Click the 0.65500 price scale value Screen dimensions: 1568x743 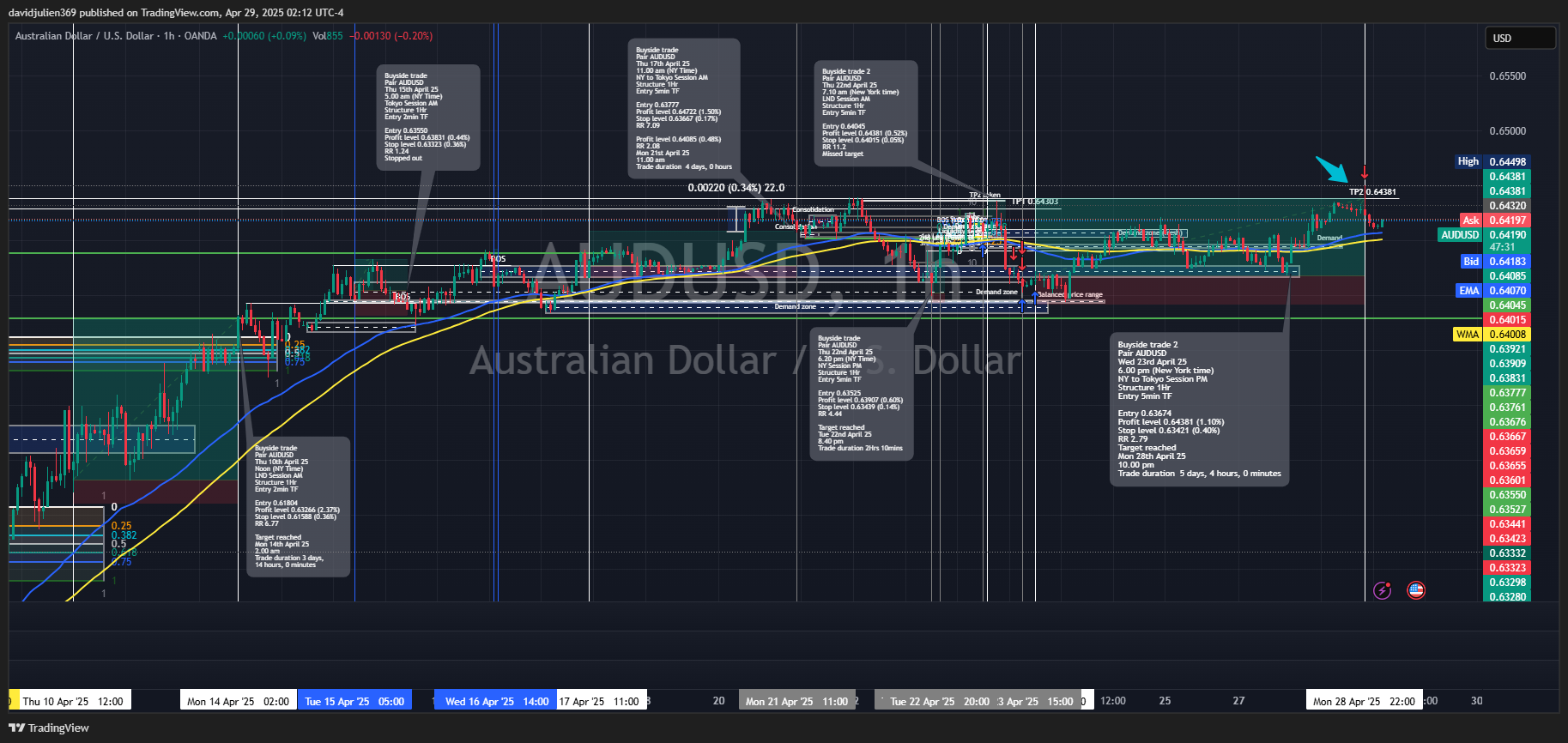coord(1508,76)
